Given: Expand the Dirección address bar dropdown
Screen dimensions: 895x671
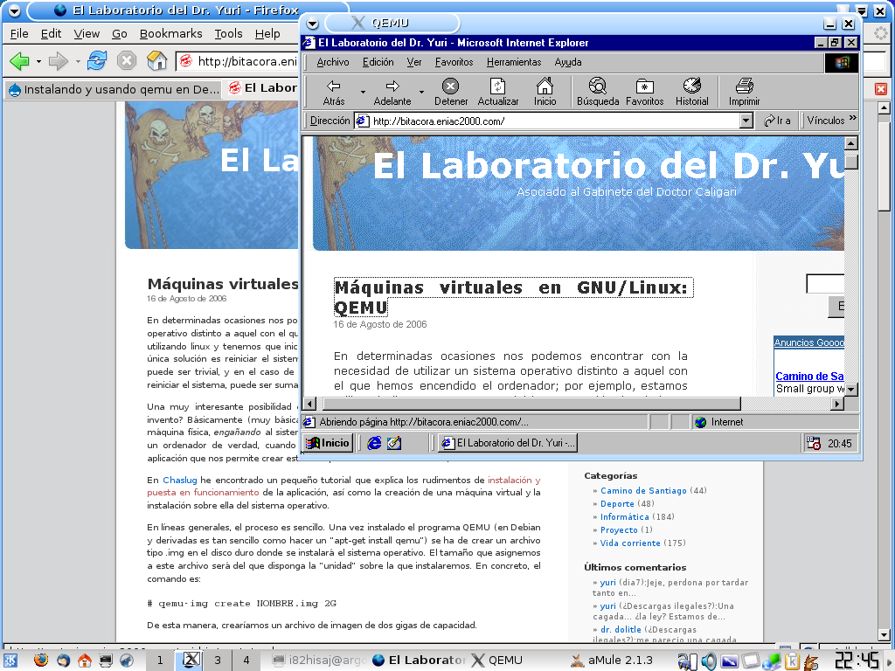Looking at the screenshot, I should pyautogui.click(x=746, y=121).
